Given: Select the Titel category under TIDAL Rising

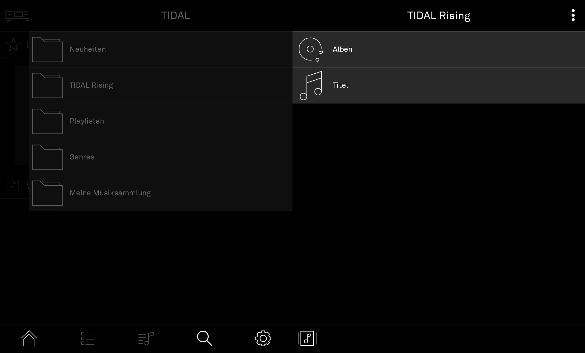Looking at the screenshot, I should click(439, 85).
